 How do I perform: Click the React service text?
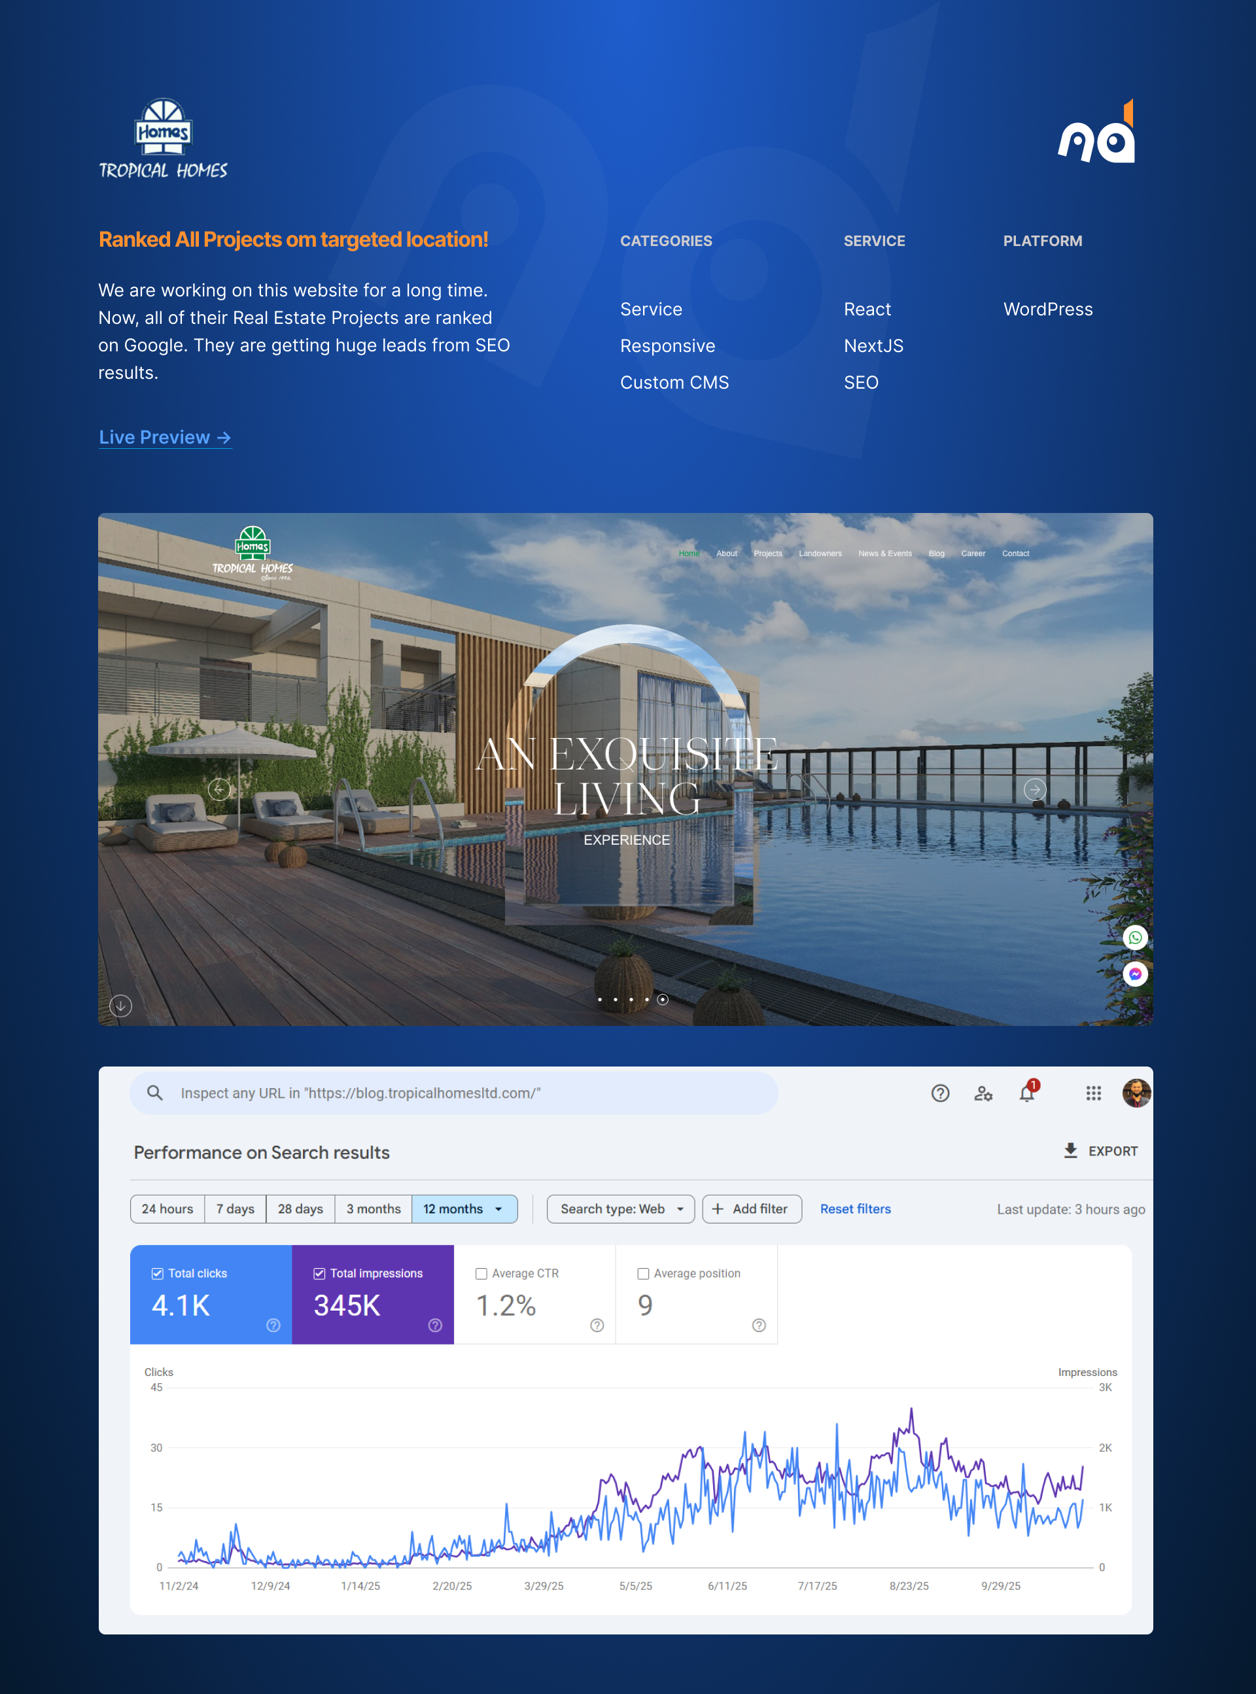867,309
